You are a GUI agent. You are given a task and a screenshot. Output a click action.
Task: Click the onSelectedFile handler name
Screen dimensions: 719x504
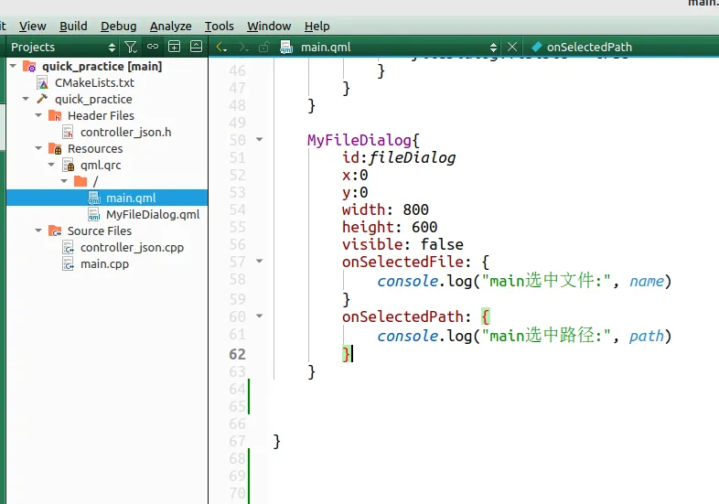coord(403,263)
